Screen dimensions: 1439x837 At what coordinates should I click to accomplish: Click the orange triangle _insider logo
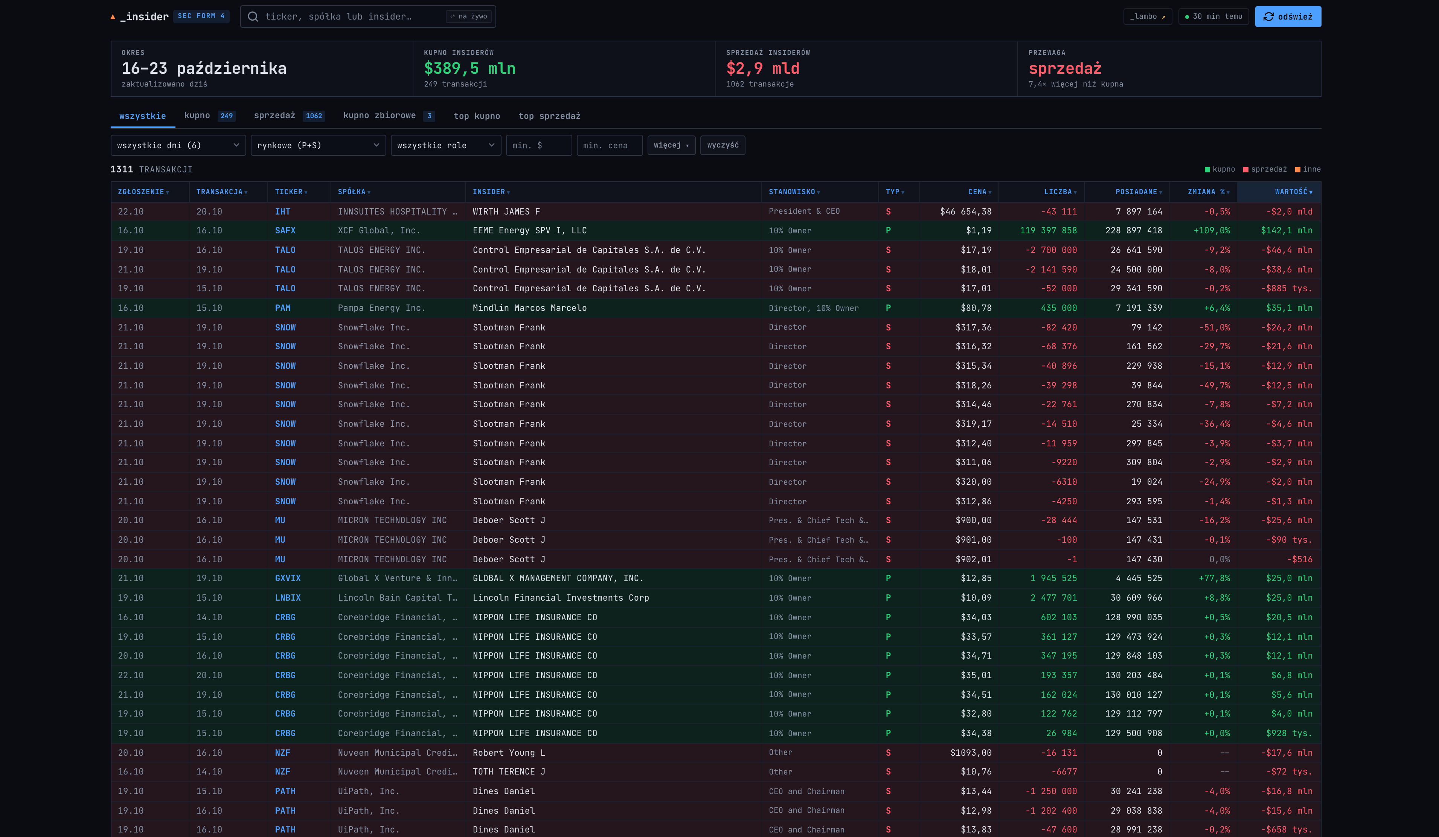[113, 17]
